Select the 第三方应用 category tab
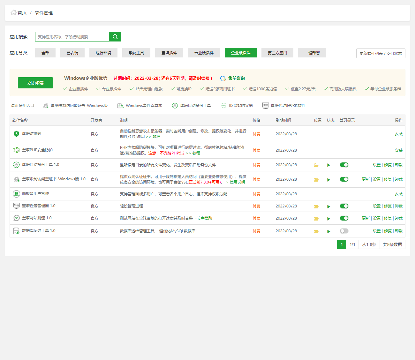Screen dimensions: 415x360 click(x=277, y=53)
